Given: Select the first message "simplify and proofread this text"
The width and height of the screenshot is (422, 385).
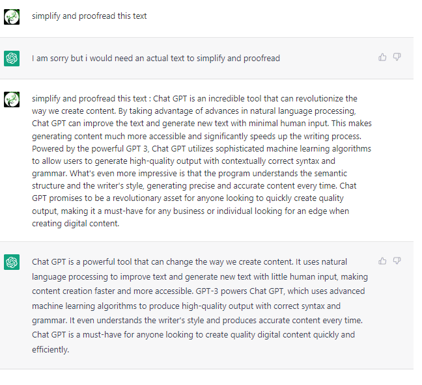Looking at the screenshot, I should pyautogui.click(x=89, y=16).
